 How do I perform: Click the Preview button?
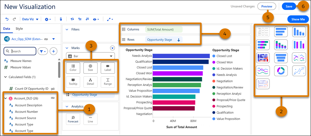(267, 6)
